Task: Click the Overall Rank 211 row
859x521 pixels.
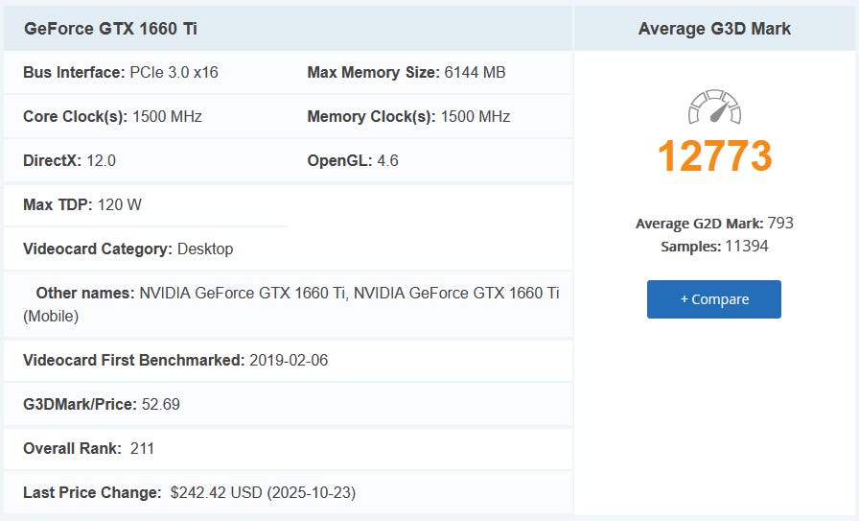Action: (x=88, y=448)
